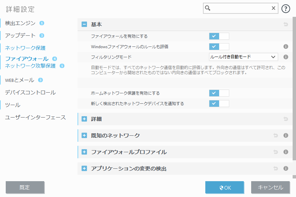Toggle 新しく検出されたネットワークデバイスを通知する switch
Image resolution: width=296 pixels, height=197 pixels.
coord(219,103)
